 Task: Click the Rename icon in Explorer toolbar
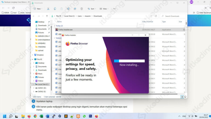point(68,9)
